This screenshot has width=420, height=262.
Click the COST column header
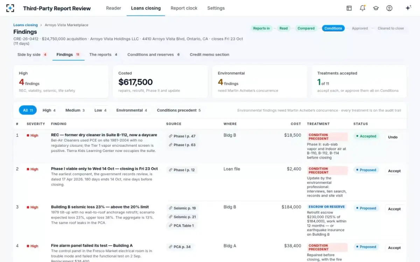[x=296, y=124]
